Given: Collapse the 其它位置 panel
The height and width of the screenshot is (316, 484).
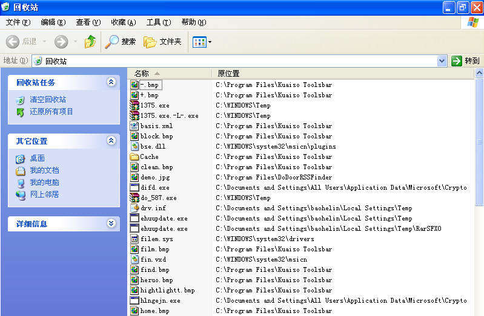Looking at the screenshot, I should pyautogui.click(x=111, y=140).
